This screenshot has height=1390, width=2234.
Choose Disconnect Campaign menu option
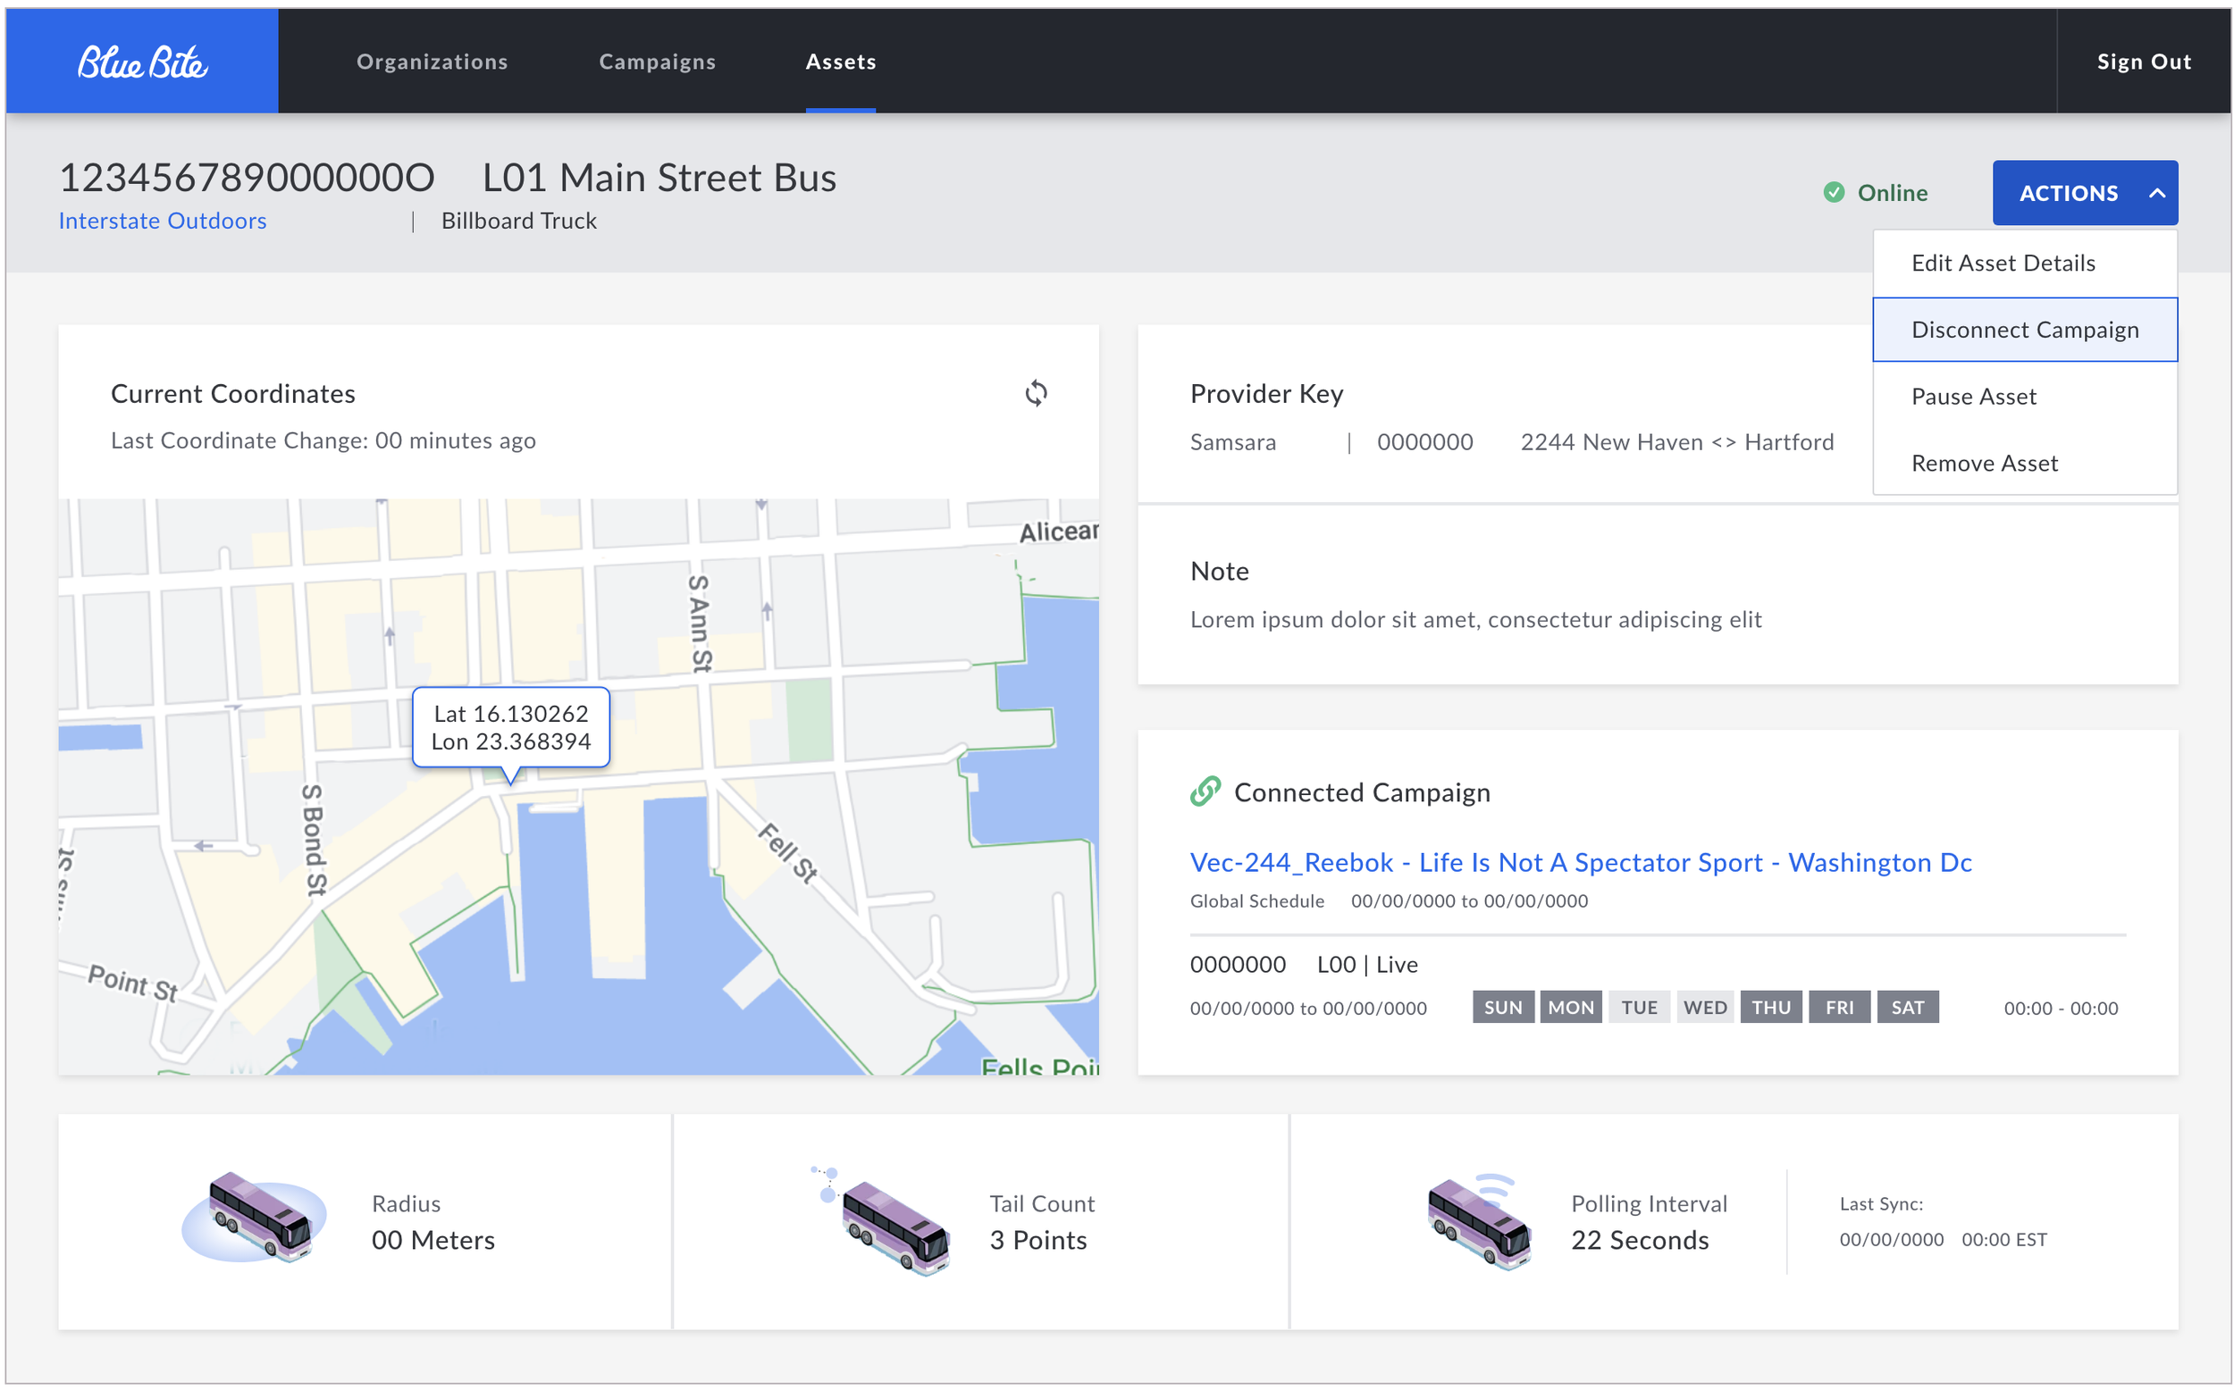pos(2023,329)
